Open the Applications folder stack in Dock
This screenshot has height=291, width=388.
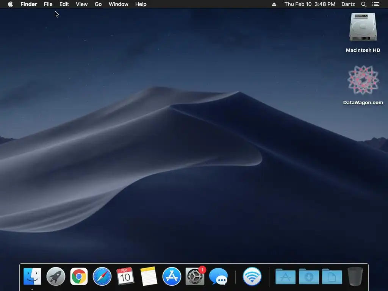tap(286, 276)
